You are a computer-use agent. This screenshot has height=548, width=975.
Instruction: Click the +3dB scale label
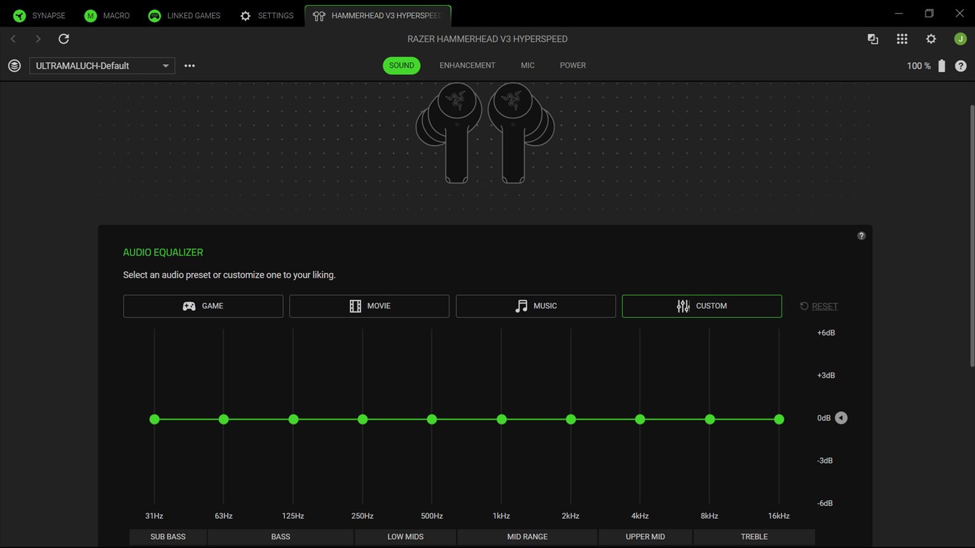click(x=826, y=375)
